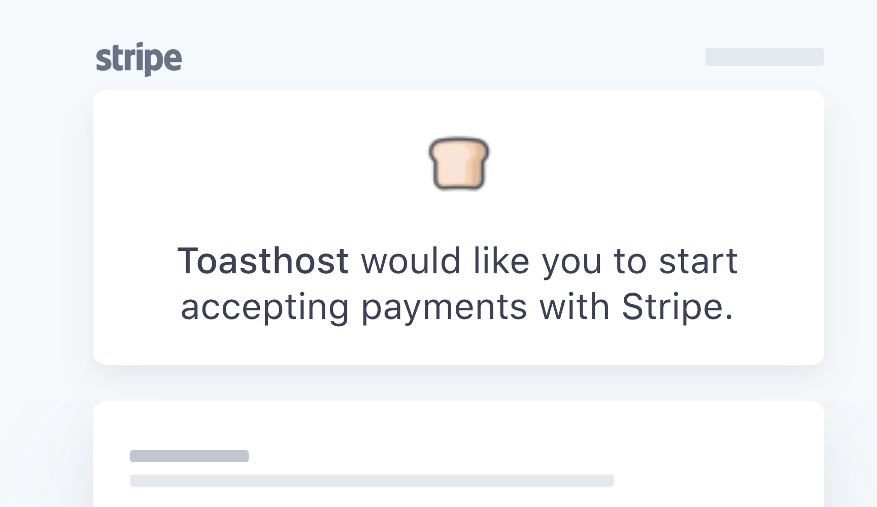Click the word "start" in heading

pos(698,261)
